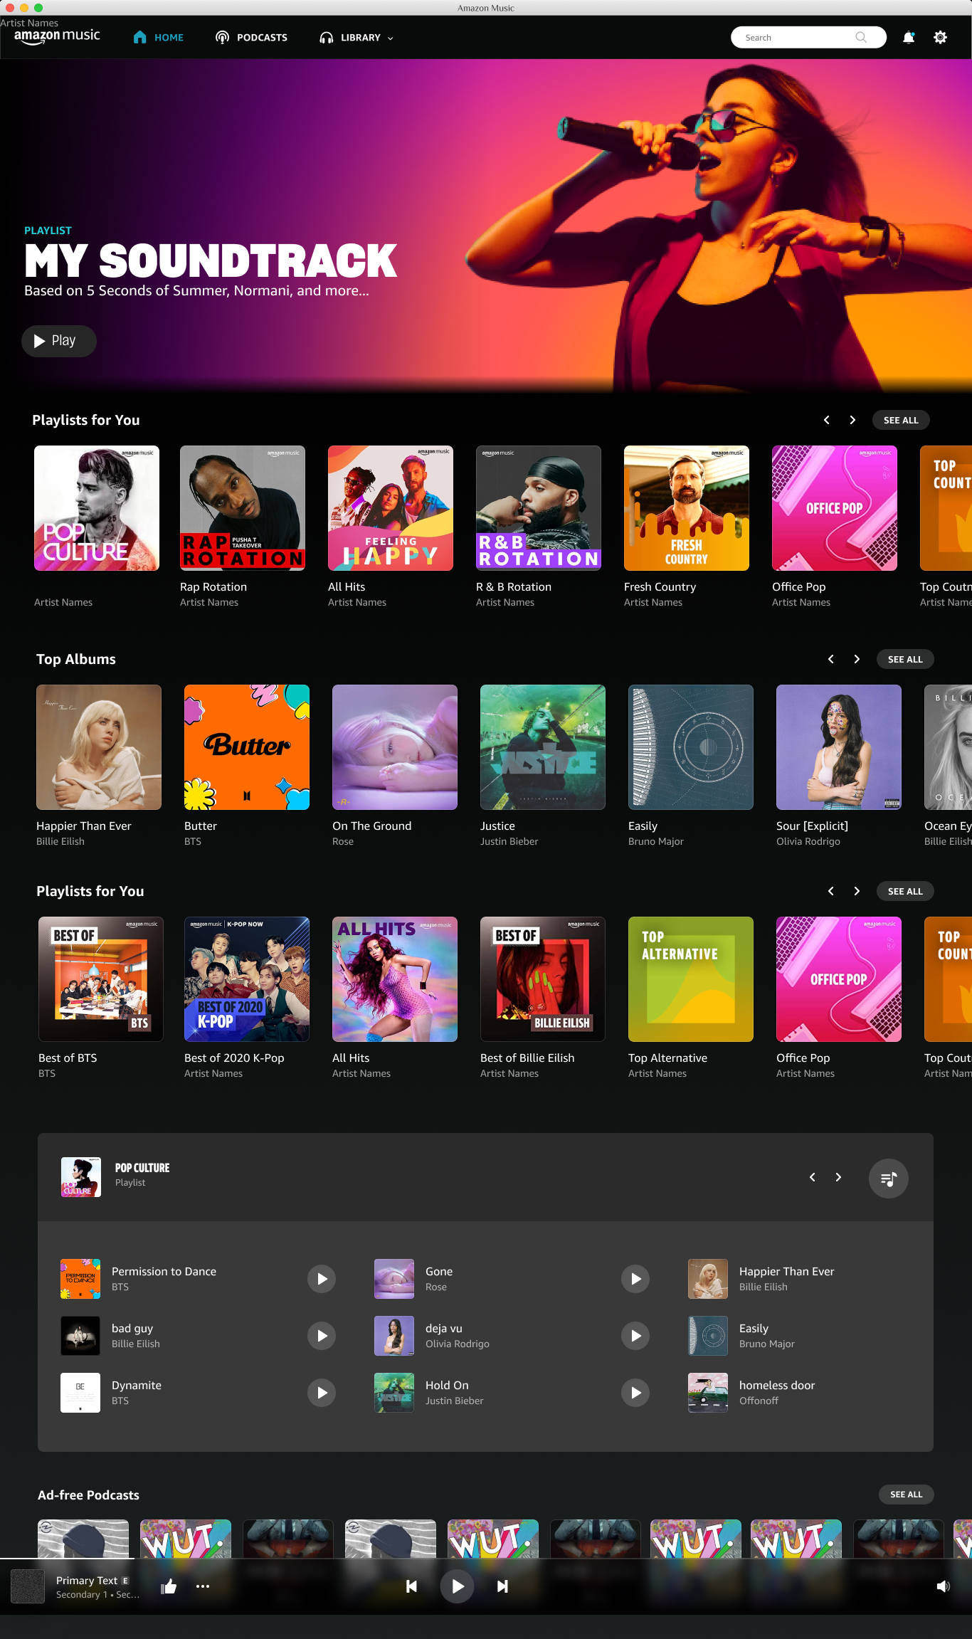Show next in second Playlists for You row
Viewport: 972px width, 1639px height.
click(x=857, y=891)
